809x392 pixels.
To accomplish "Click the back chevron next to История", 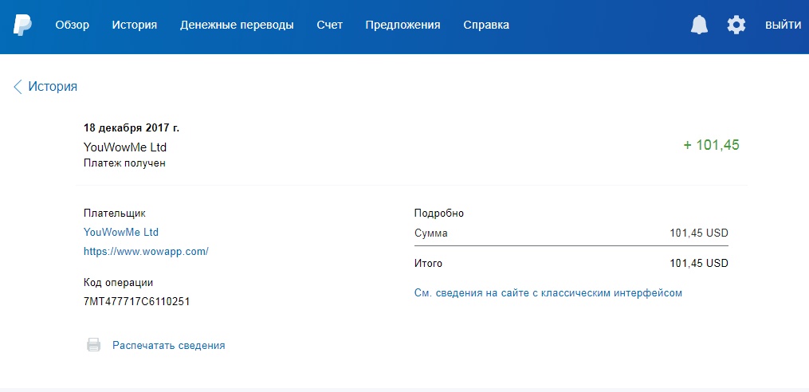I will click(x=18, y=87).
